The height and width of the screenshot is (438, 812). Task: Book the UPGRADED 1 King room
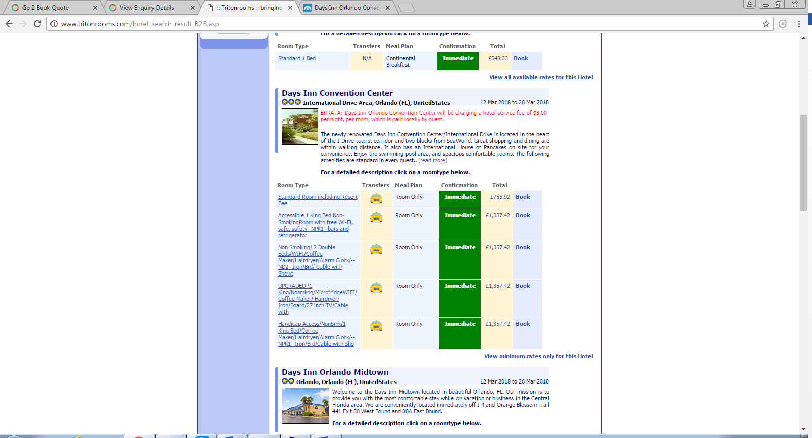click(523, 286)
